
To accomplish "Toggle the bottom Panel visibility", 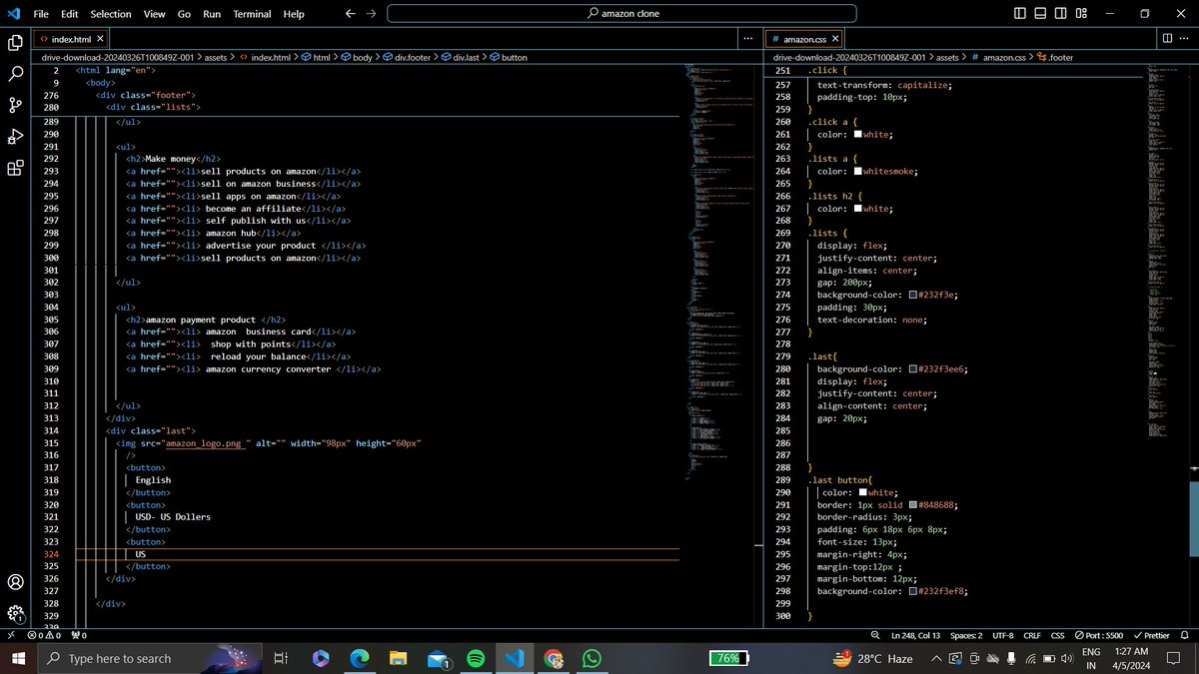I will tap(1040, 13).
